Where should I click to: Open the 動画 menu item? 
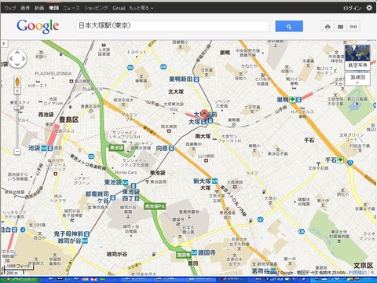[x=39, y=8]
